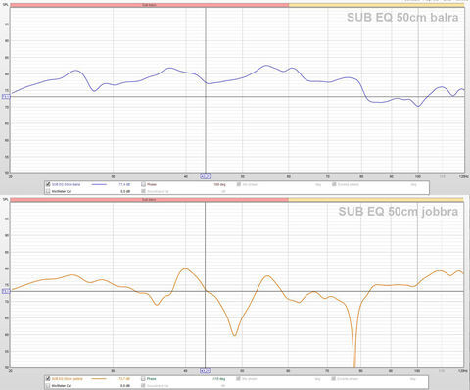Click the balra trace dB value in legend

[124, 184]
